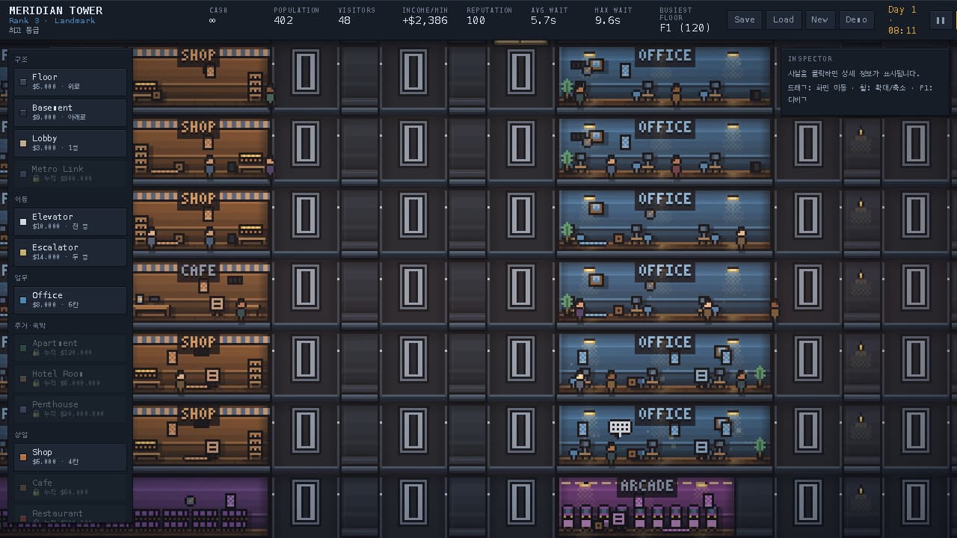Click the locked Hotel Room item
957x538 pixels.
70,378
